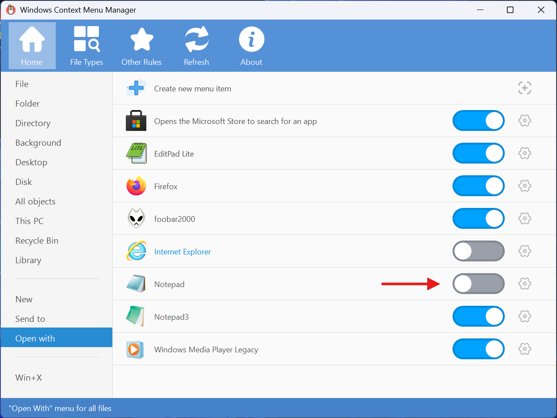The height and width of the screenshot is (418, 557).
Task: Click the Notepad label text
Action: pos(169,284)
